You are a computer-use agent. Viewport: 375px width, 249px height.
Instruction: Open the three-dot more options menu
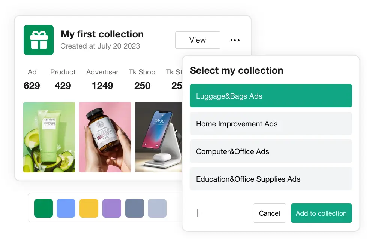[235, 40]
